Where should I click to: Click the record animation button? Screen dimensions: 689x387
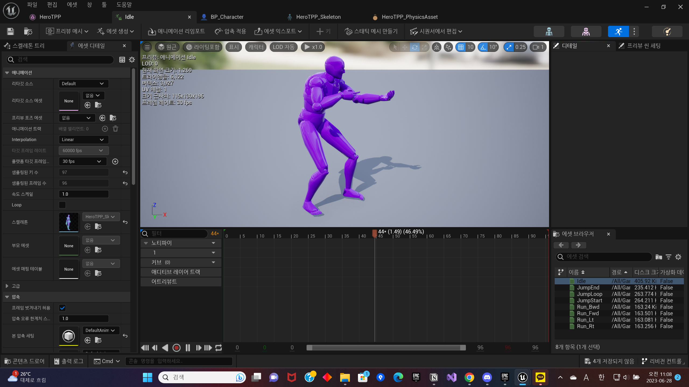click(176, 348)
